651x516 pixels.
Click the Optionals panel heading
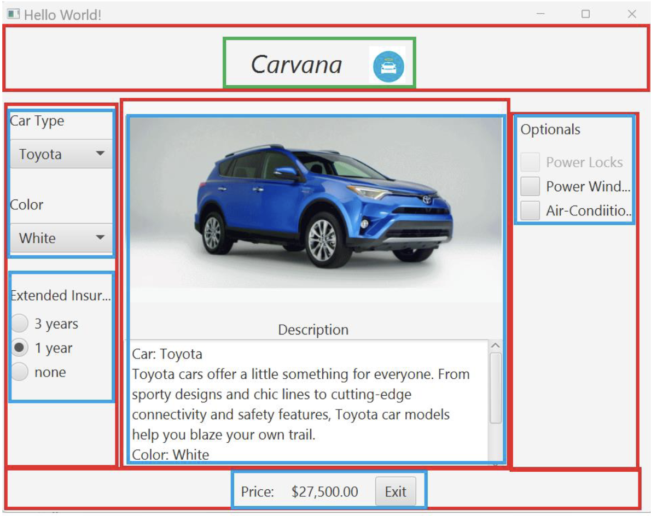point(550,130)
